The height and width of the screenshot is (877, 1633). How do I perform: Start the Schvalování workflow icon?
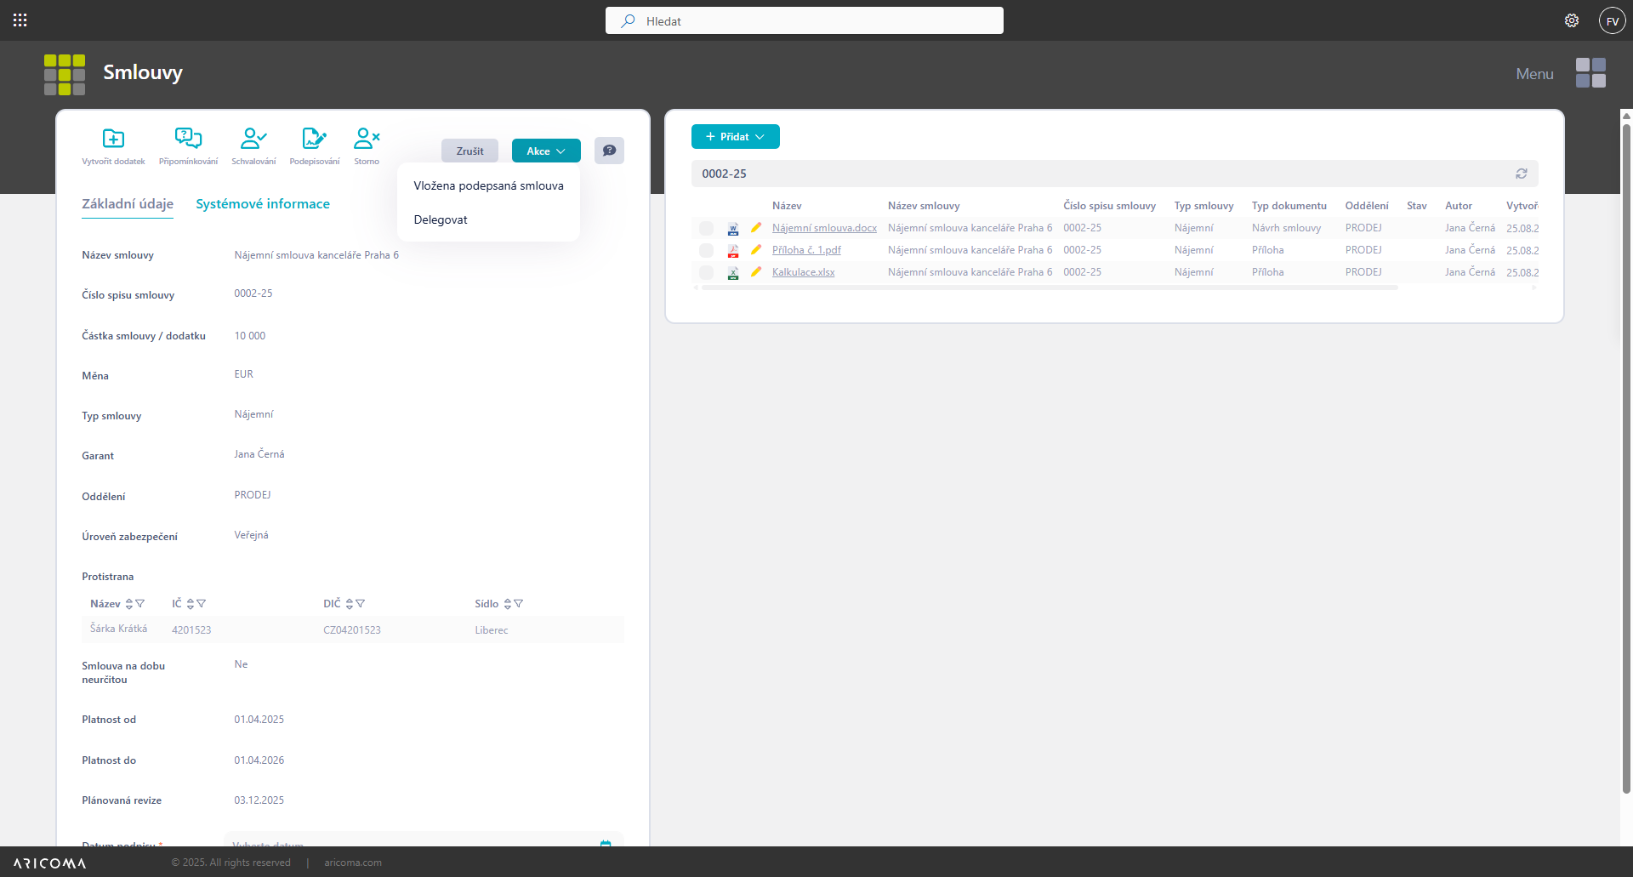pyautogui.click(x=253, y=139)
